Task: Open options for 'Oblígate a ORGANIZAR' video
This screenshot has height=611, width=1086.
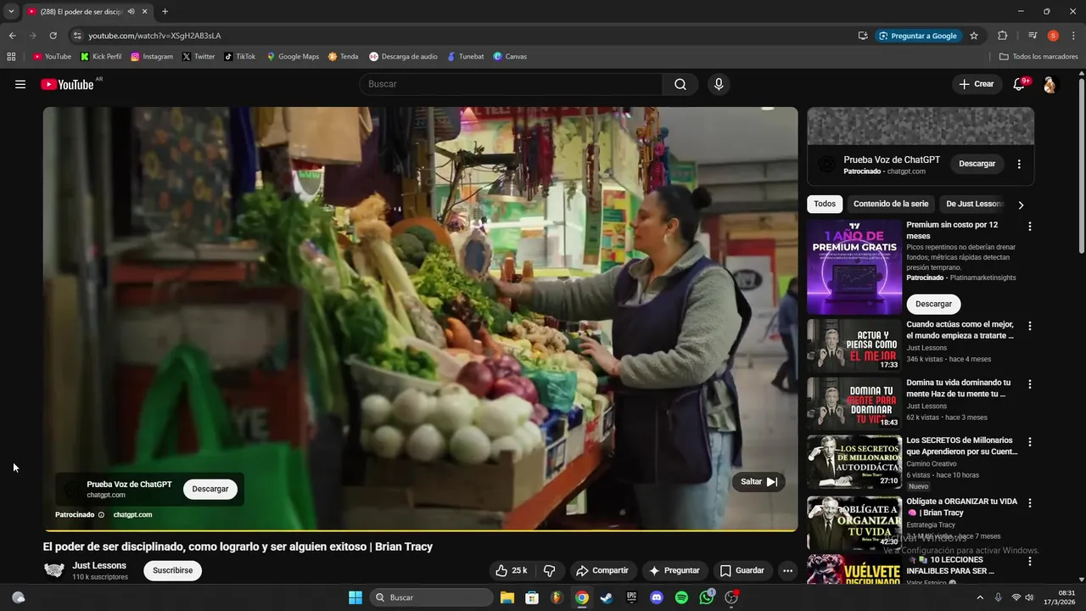Action: 1030,503
